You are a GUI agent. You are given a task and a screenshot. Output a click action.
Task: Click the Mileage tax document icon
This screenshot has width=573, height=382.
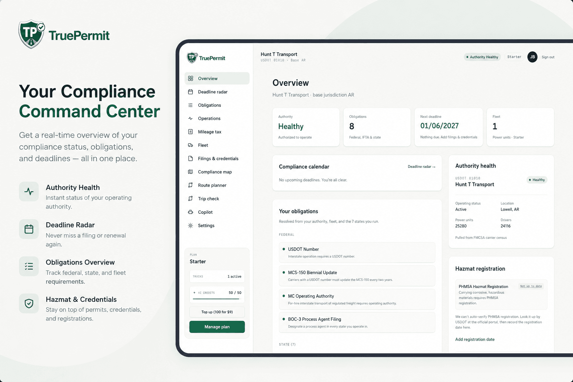click(191, 132)
